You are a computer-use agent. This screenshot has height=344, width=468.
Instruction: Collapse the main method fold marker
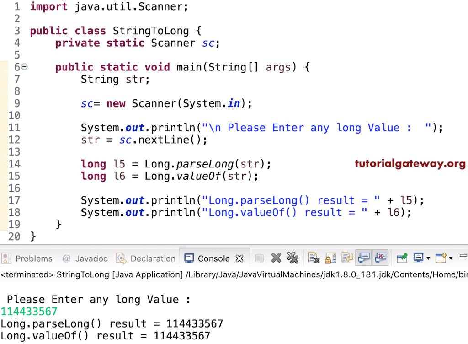tap(24, 67)
